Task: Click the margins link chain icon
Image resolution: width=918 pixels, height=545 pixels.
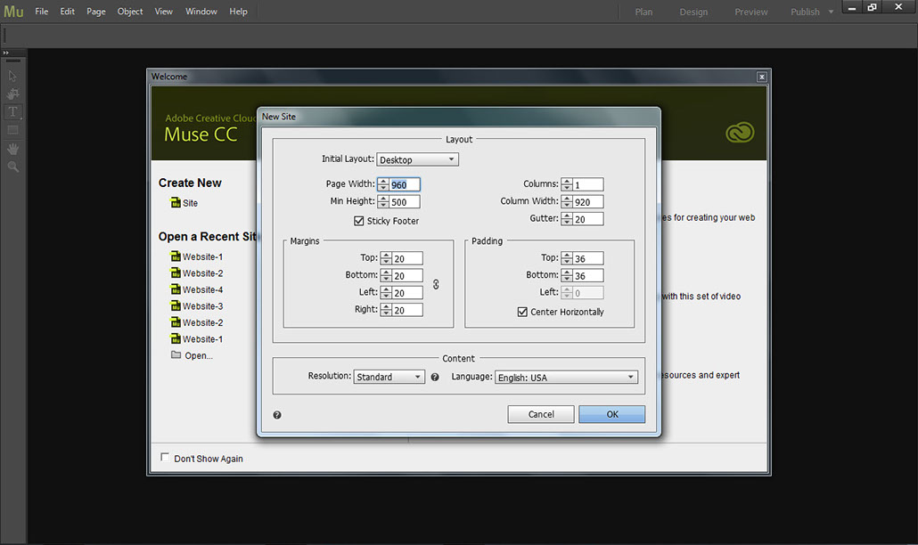Action: coord(436,284)
